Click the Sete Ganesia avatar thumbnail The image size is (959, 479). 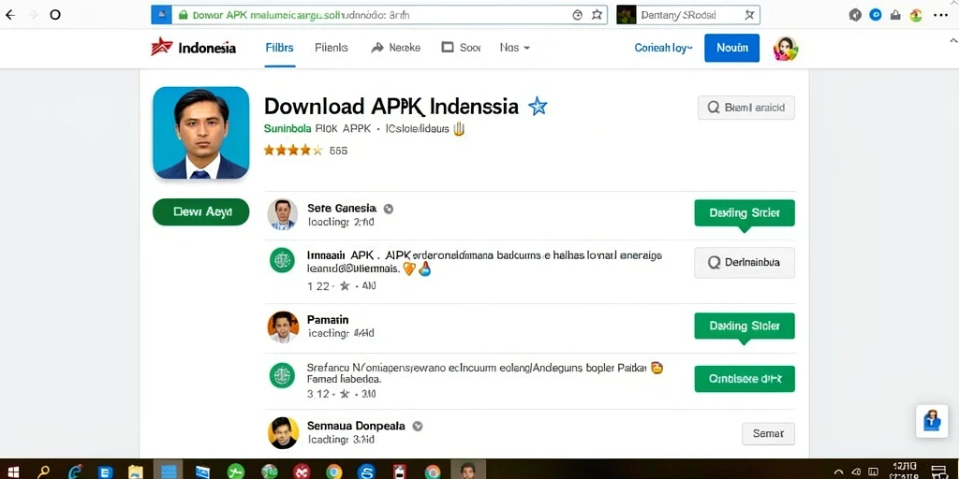pyautogui.click(x=283, y=214)
